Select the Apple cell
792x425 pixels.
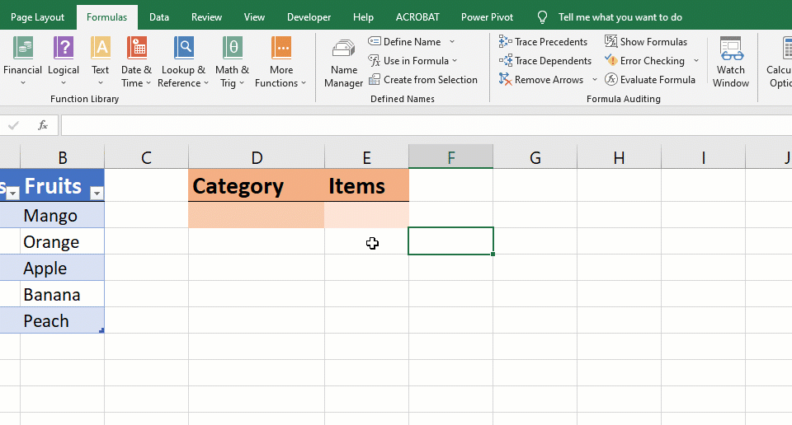(62, 268)
